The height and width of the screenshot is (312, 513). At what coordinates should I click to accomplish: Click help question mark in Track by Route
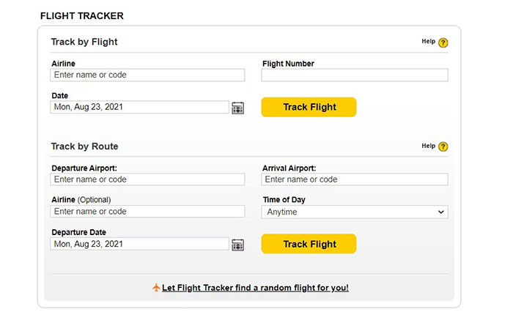point(443,146)
